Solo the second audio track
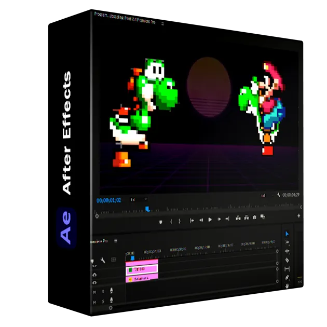The width and height of the screenshot is (327, 327). pyautogui.click(x=103, y=302)
